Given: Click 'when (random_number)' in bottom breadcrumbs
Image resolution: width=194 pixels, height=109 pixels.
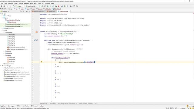Looking at the screenshot, I should click(86, 104).
